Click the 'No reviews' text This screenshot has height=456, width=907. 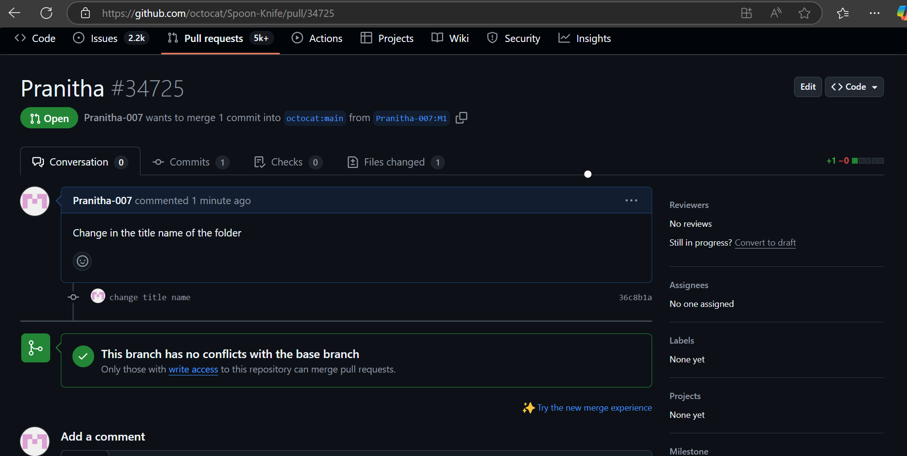(690, 224)
